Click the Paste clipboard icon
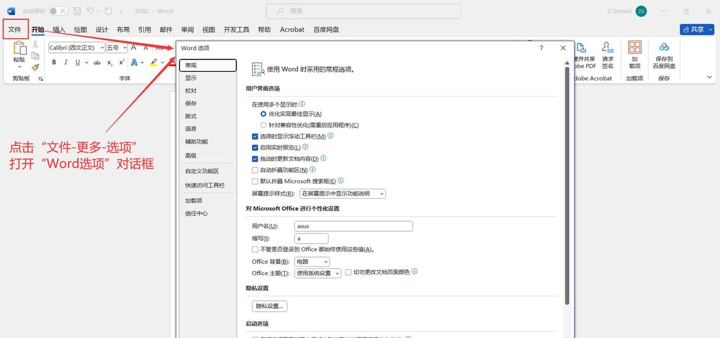This screenshot has width=720, height=338. click(19, 48)
